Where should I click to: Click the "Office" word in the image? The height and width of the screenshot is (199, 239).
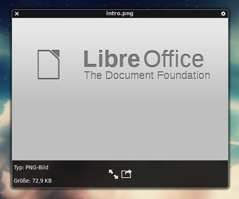click(x=174, y=59)
